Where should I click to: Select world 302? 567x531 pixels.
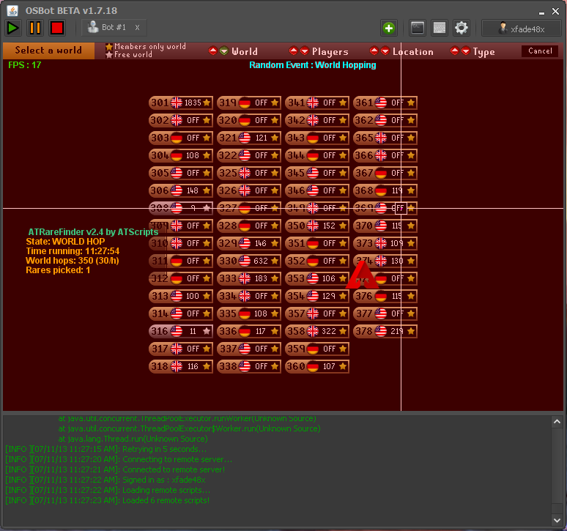181,120
